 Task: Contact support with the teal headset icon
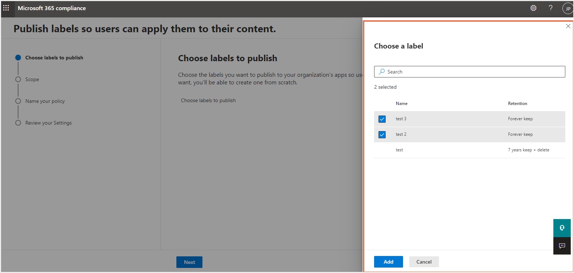tap(562, 227)
